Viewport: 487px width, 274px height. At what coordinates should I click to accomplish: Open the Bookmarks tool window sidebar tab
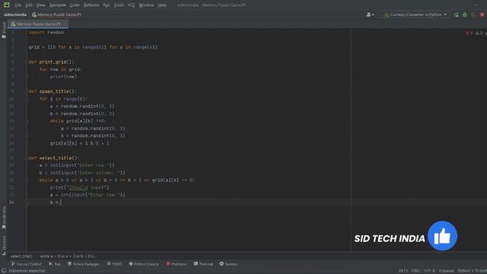click(x=4, y=218)
